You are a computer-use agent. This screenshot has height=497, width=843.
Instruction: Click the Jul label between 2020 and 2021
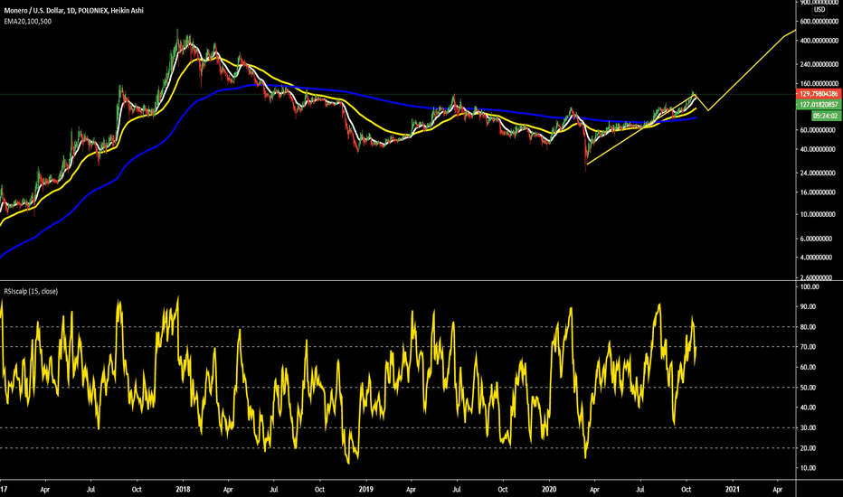point(640,490)
